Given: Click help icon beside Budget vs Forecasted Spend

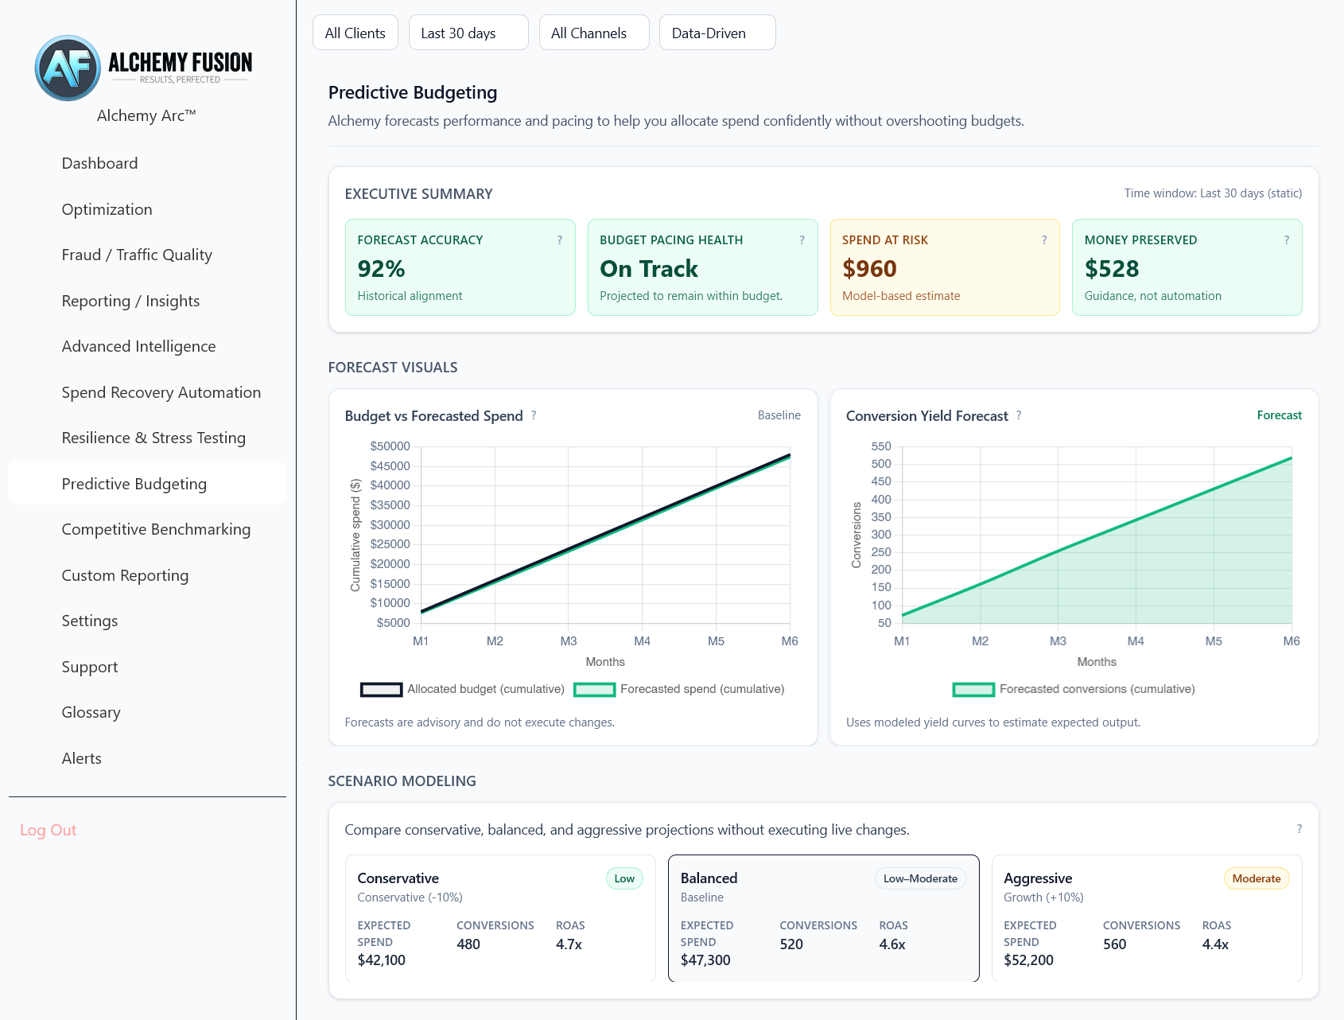Looking at the screenshot, I should click(534, 415).
